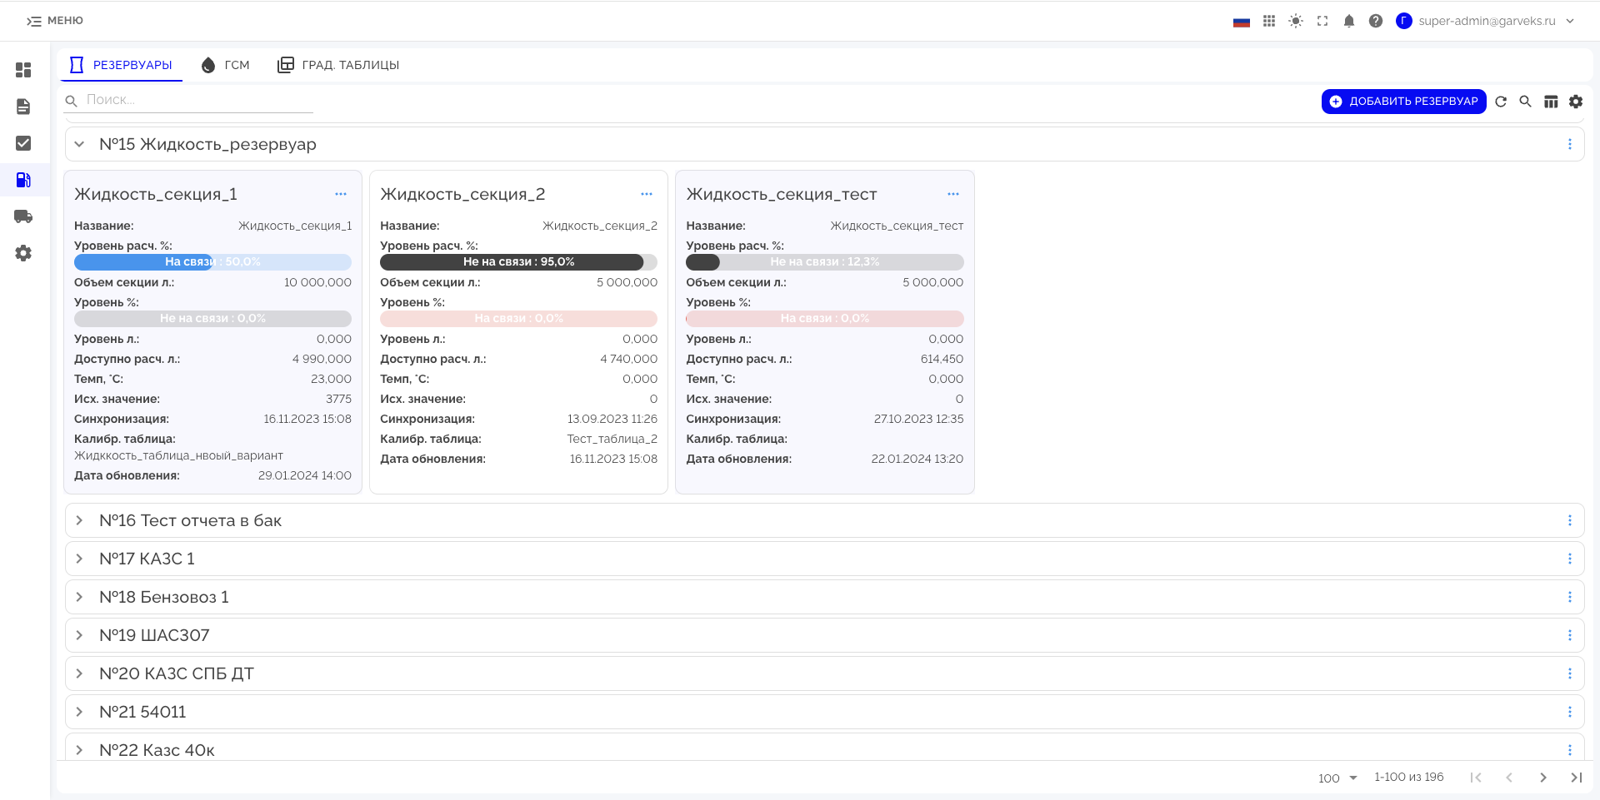Switch to the ГРАД. ТАБЛИЦЫ tab

click(338, 65)
